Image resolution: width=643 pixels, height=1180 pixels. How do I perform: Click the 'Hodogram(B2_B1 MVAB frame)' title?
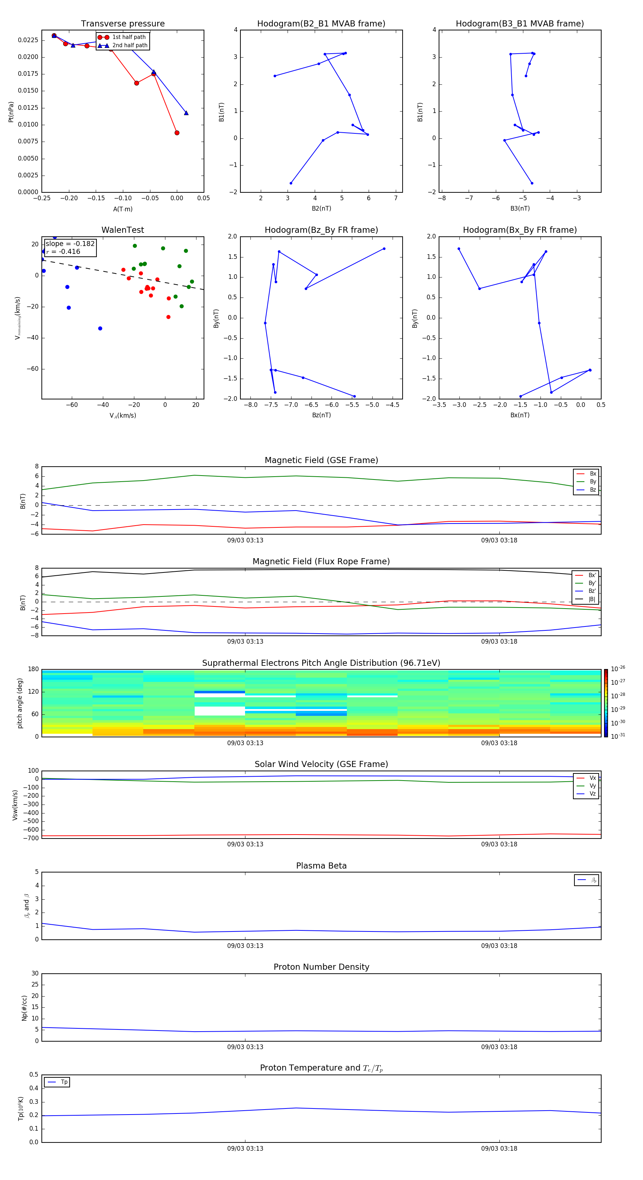(321, 24)
